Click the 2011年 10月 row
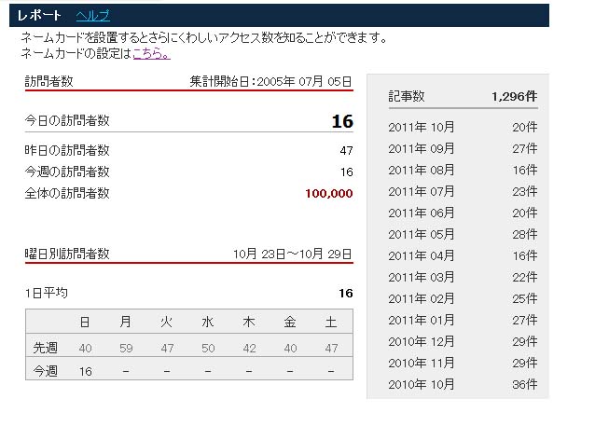 (463, 127)
